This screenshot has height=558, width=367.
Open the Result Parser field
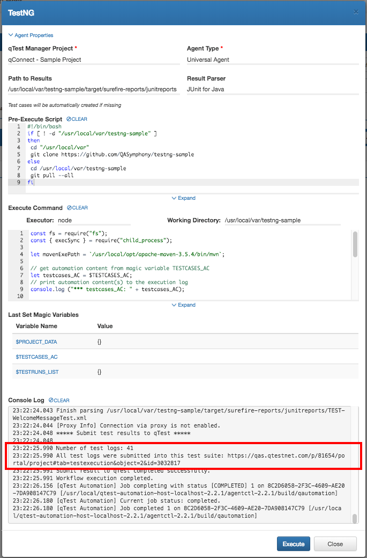[273, 89]
